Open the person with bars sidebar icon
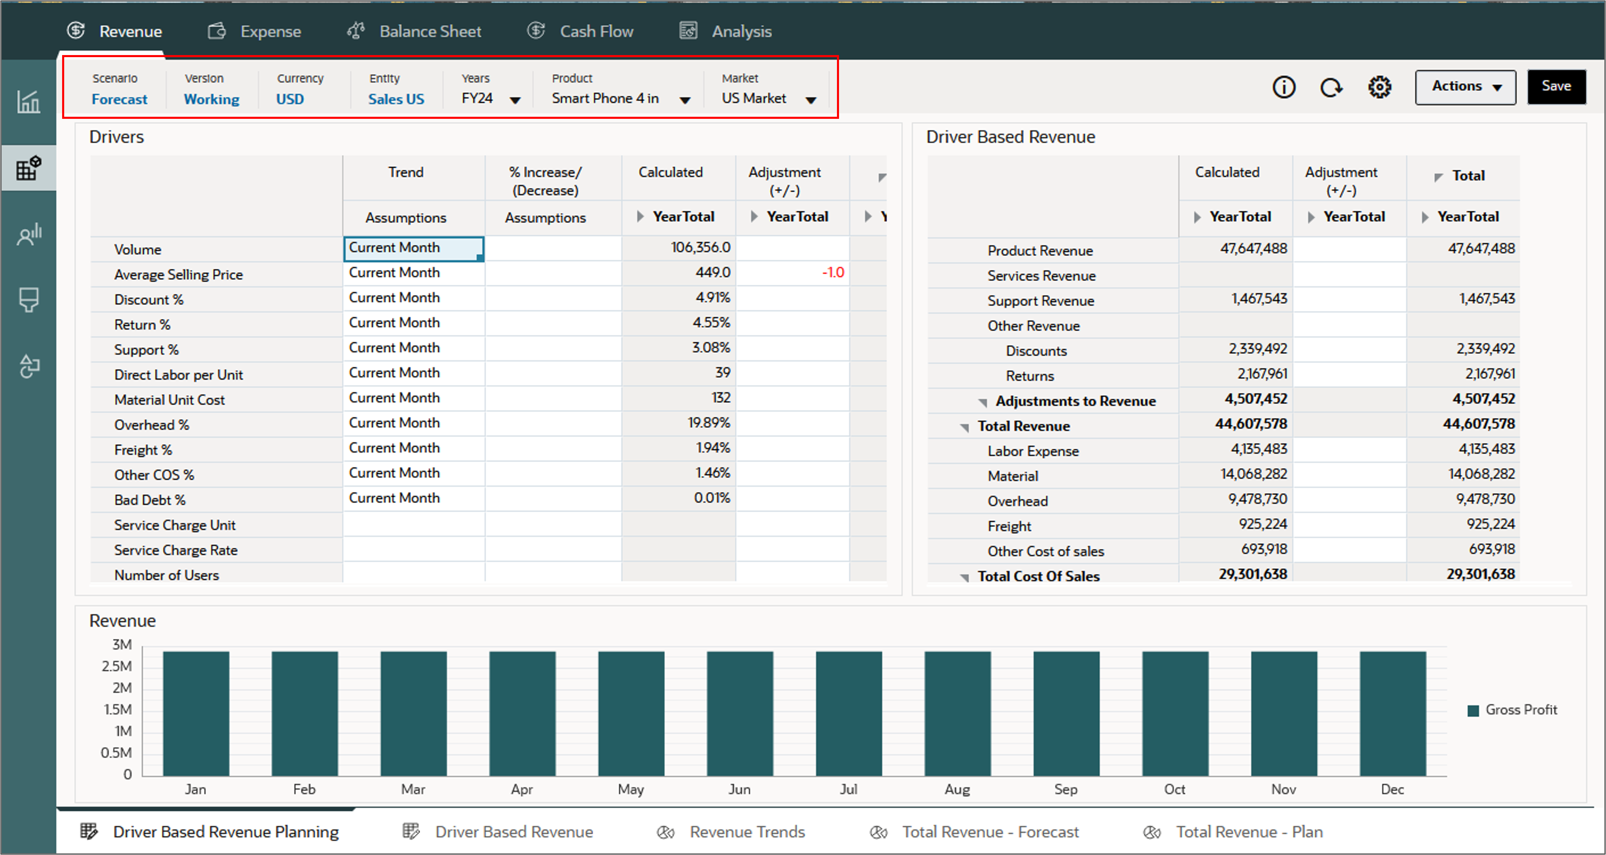This screenshot has width=1606, height=855. [29, 234]
